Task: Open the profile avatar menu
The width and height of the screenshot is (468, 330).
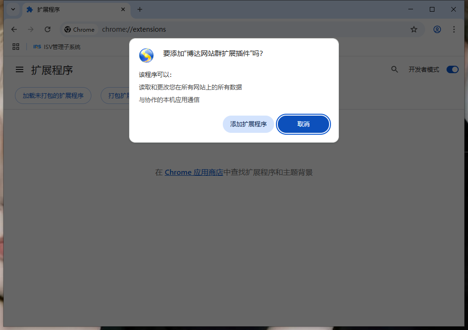Action: 437,29
